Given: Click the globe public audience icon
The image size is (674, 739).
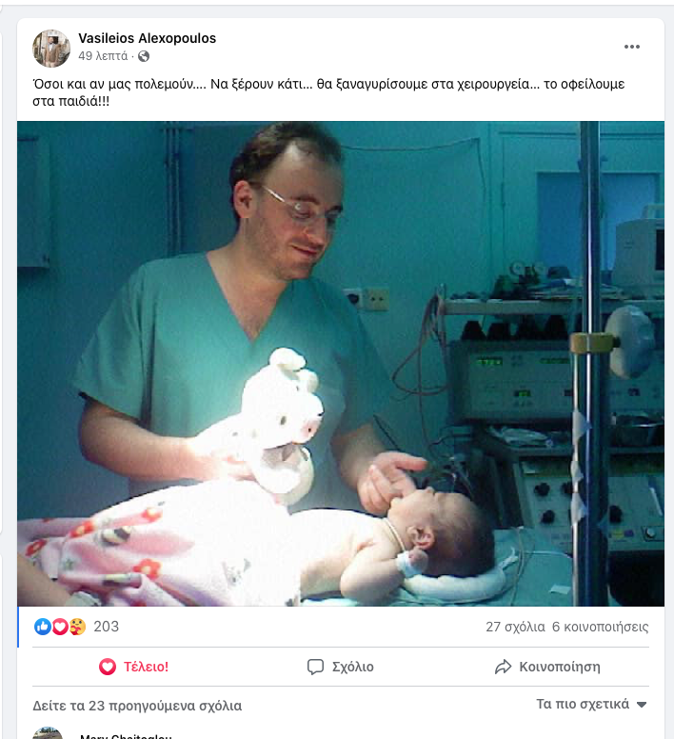Looking at the screenshot, I should [x=144, y=56].
